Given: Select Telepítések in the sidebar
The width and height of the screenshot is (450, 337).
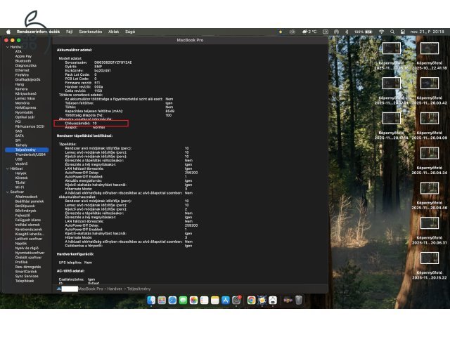Looking at the screenshot, I should 25,281.
